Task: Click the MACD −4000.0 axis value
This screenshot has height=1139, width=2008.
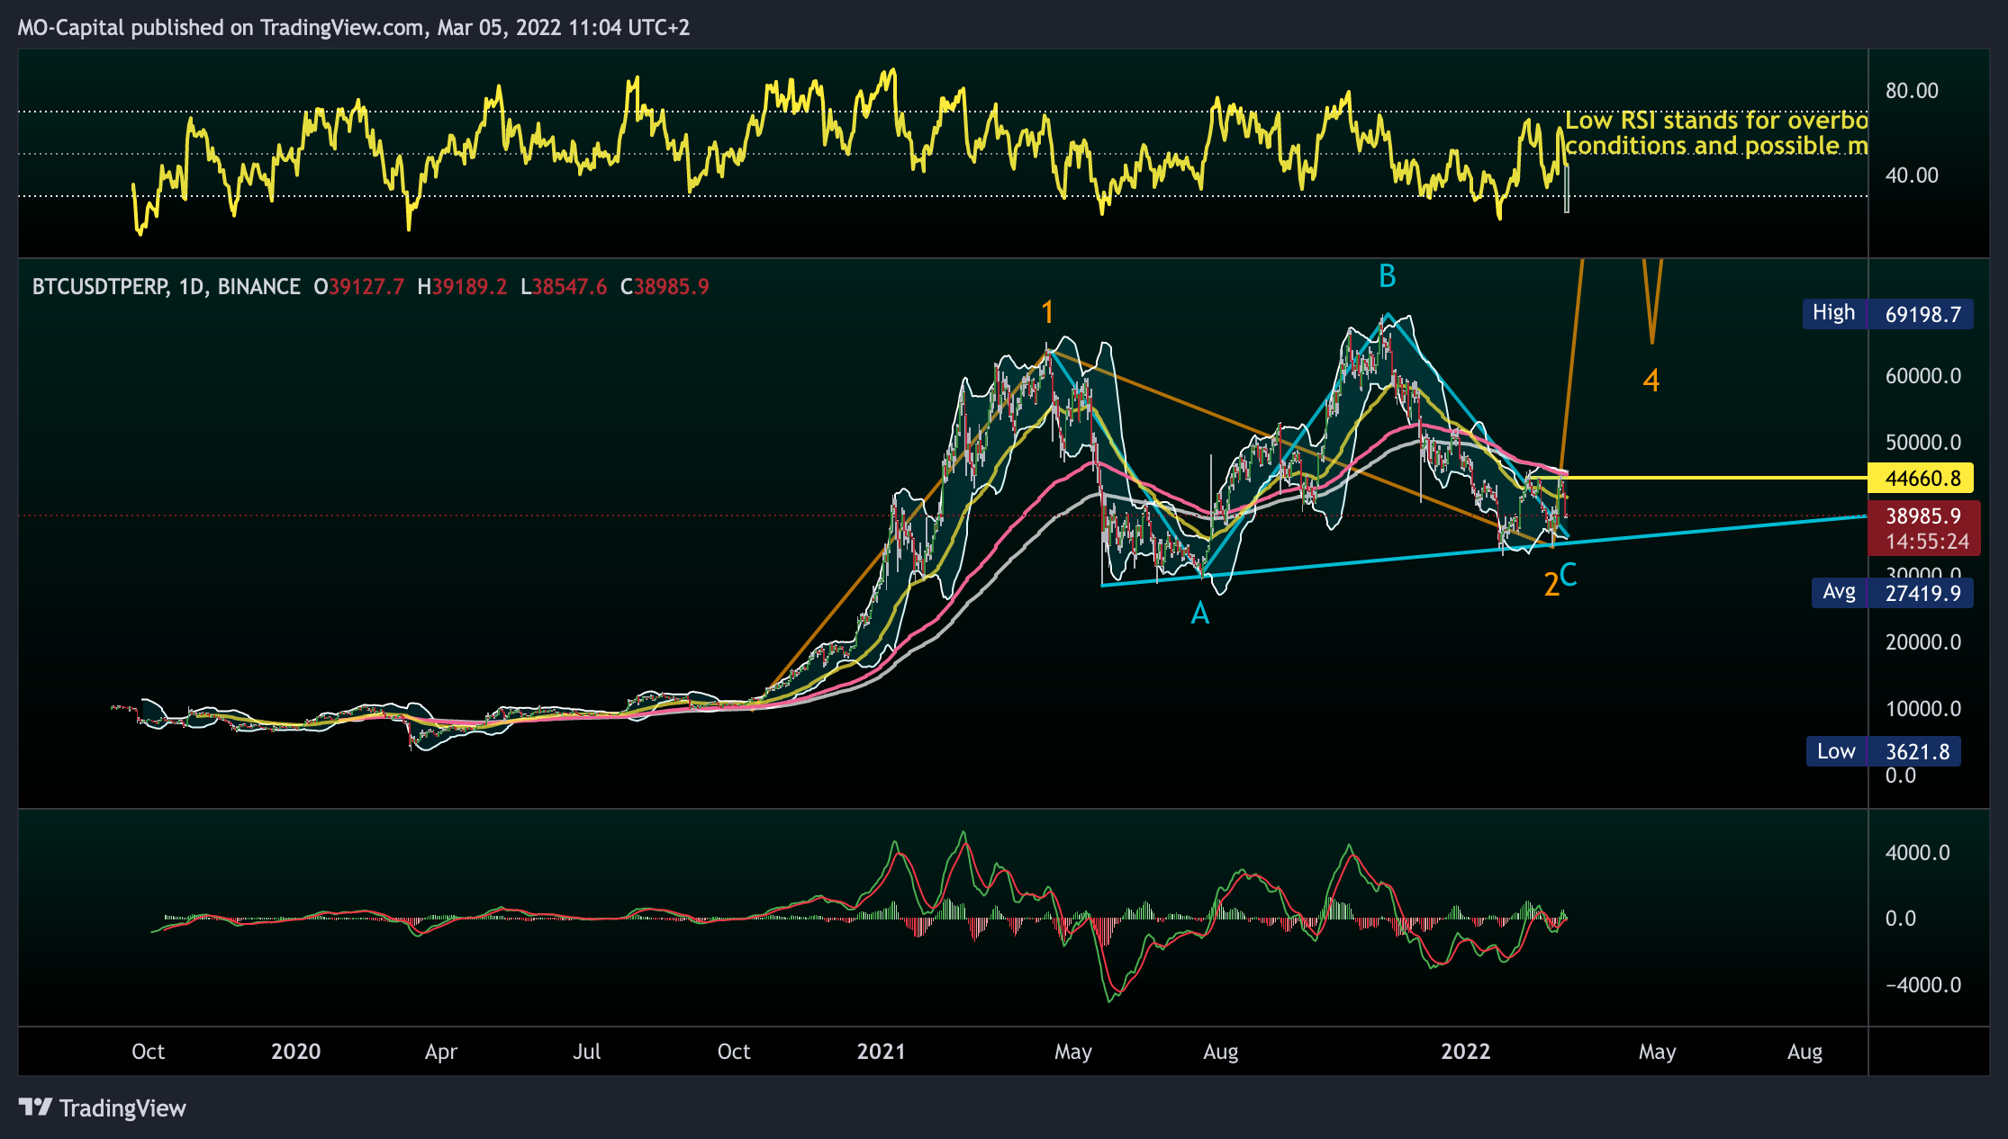Action: (1923, 985)
